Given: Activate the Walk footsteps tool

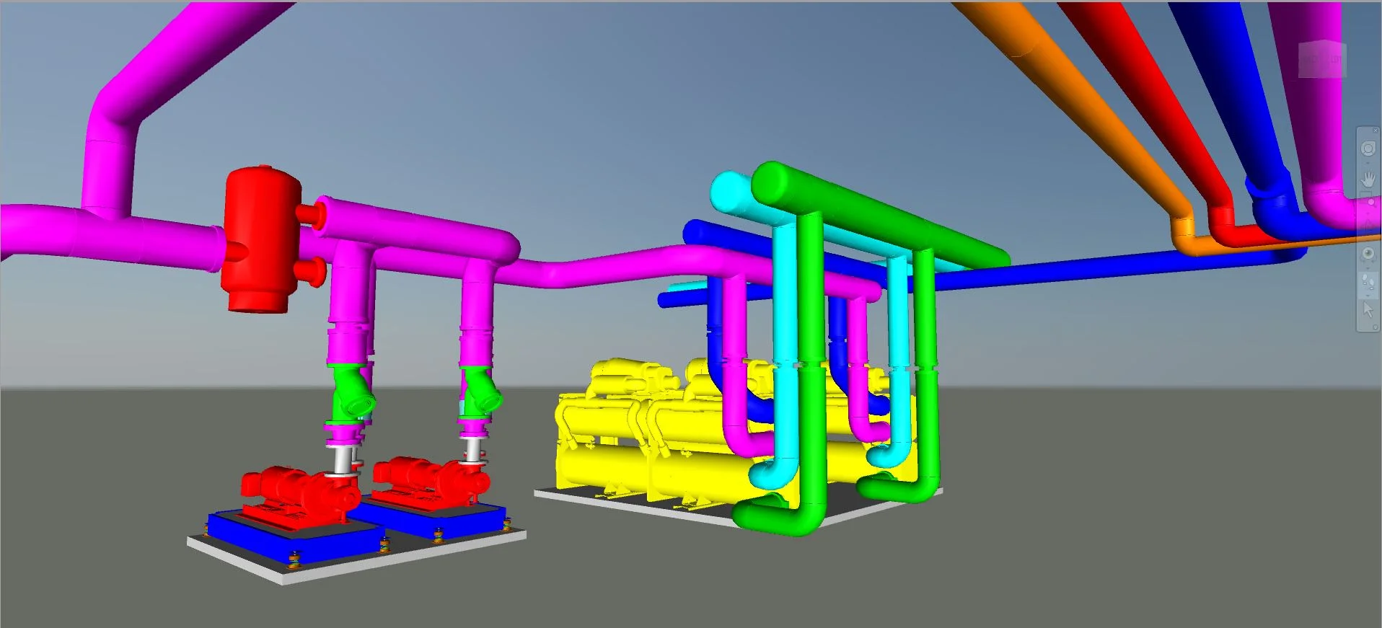Looking at the screenshot, I should point(1368,283).
